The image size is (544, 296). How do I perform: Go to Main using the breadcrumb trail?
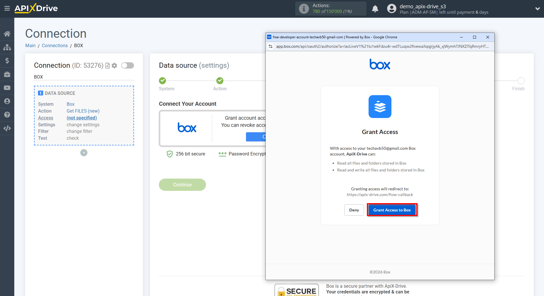click(30, 45)
